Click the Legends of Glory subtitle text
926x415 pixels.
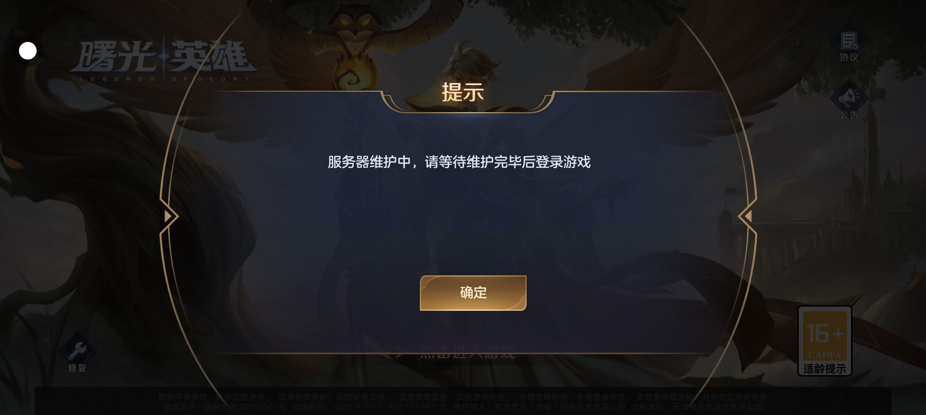[x=165, y=79]
